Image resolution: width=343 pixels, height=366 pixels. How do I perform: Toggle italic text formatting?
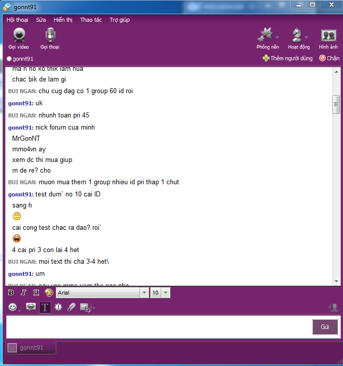pos(23,293)
